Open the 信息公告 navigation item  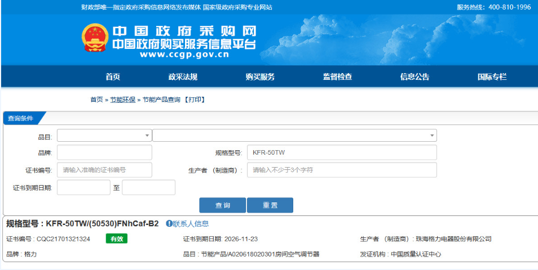click(x=415, y=76)
